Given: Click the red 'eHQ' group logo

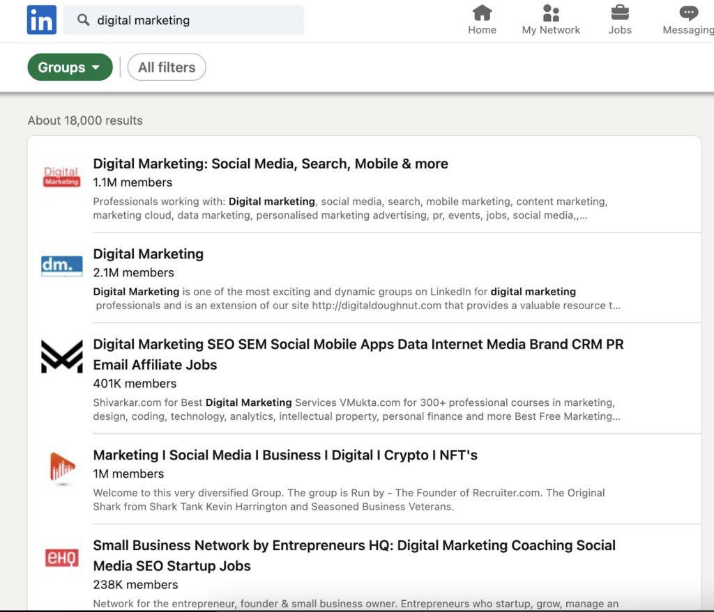Looking at the screenshot, I should 61,558.
